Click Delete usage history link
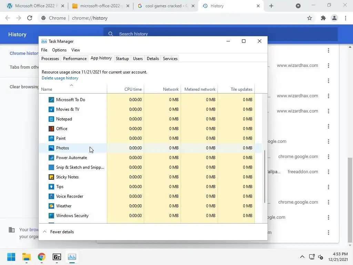The image size is (353, 265). 60,78
